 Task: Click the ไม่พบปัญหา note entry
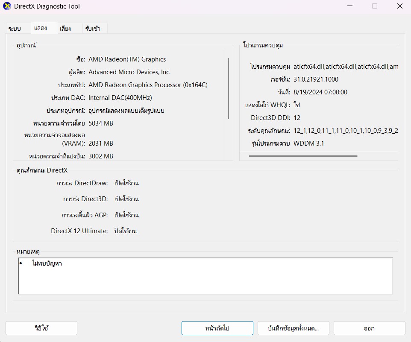point(47,263)
